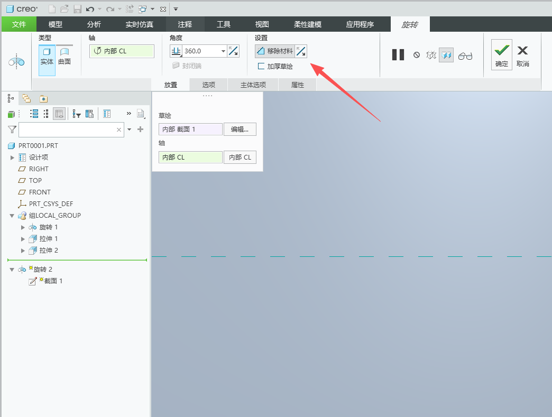Confirm the feature with 确定
552x417 pixels.
tap(502, 55)
